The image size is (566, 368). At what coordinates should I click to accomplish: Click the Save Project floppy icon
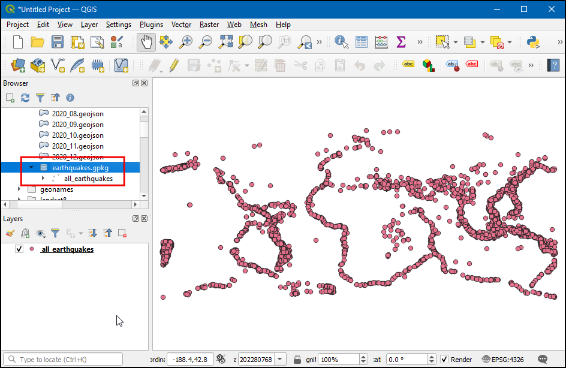58,42
